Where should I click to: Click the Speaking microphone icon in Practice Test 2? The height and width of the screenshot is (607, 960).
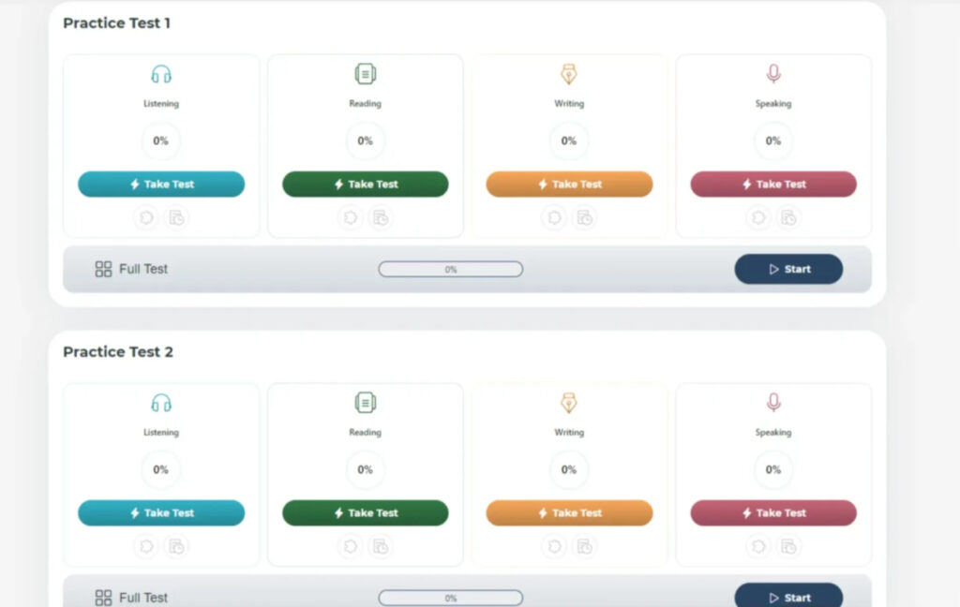pos(773,403)
